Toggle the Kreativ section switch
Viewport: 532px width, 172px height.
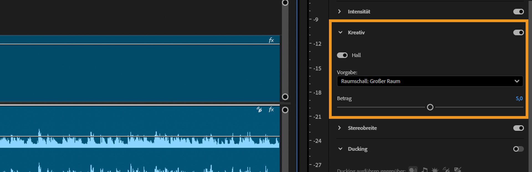[518, 32]
